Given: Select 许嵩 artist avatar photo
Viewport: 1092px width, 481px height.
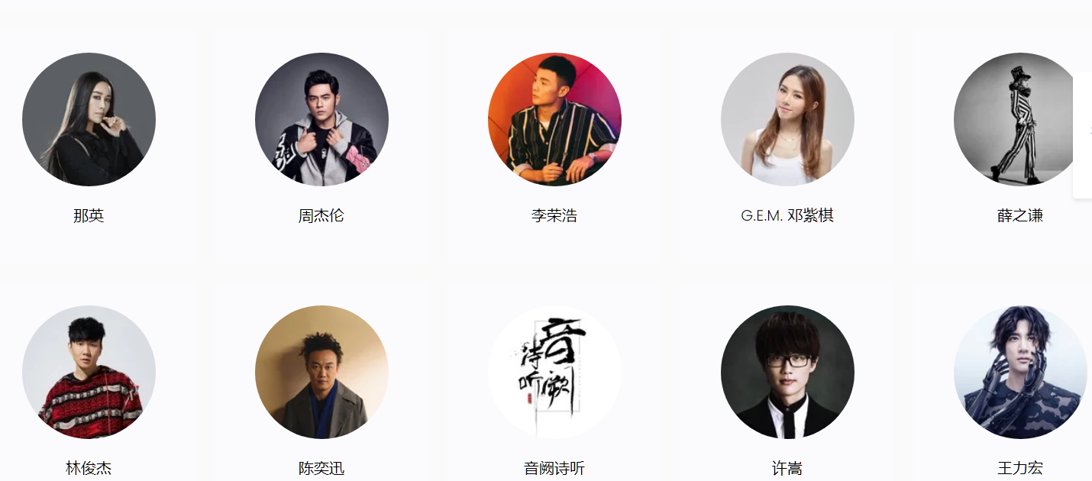Looking at the screenshot, I should tap(787, 372).
